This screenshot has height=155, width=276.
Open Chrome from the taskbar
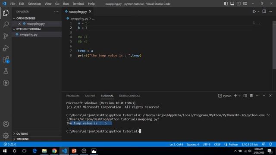[54, 151]
